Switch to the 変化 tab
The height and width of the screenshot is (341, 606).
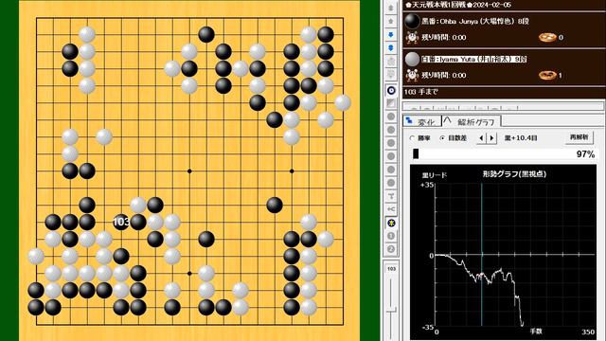(x=422, y=122)
